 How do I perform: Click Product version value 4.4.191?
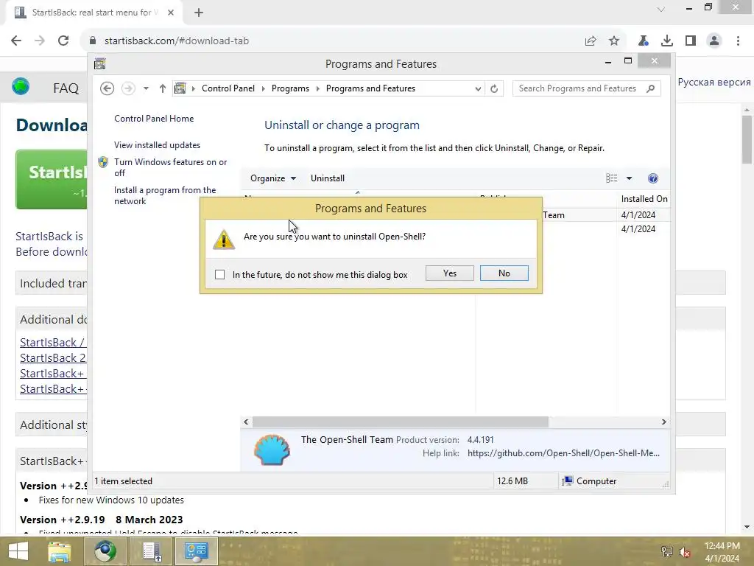coord(480,440)
